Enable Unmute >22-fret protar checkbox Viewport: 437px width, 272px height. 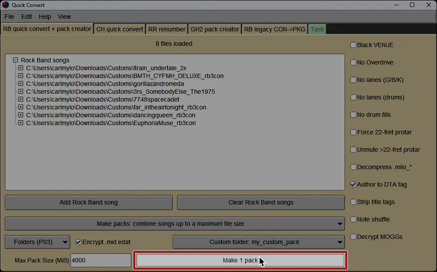(353, 150)
